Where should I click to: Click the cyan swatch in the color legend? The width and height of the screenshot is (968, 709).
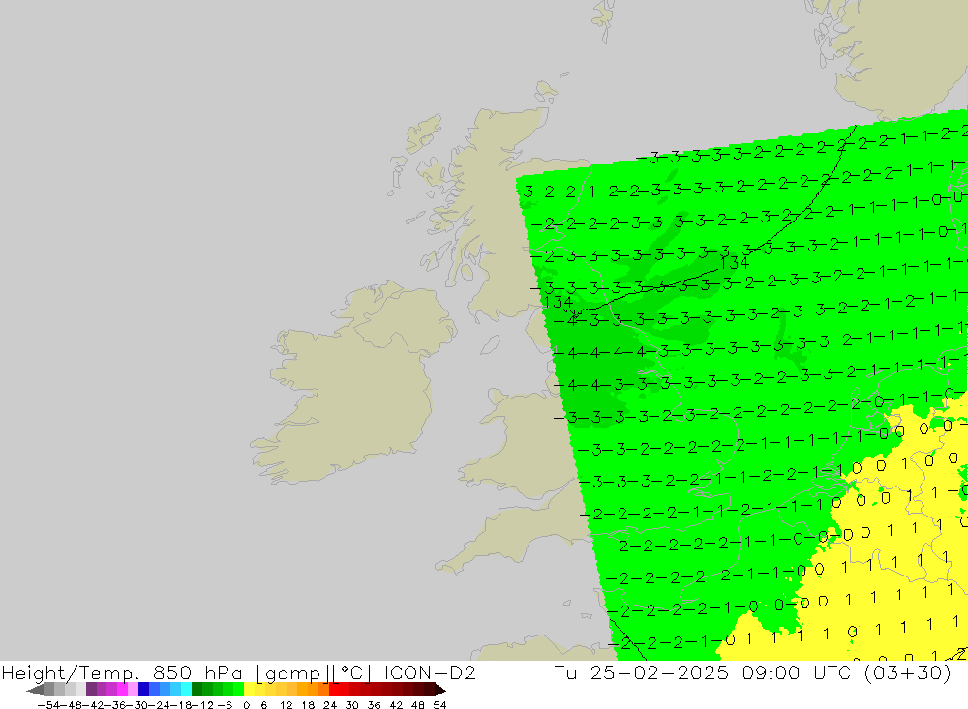click(186, 690)
